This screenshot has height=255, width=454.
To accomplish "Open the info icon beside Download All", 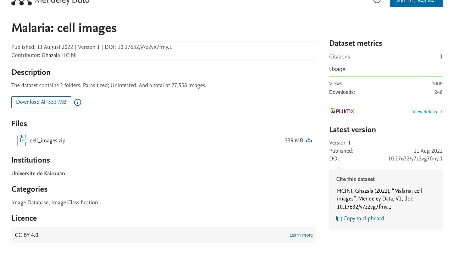I will (x=78, y=102).
